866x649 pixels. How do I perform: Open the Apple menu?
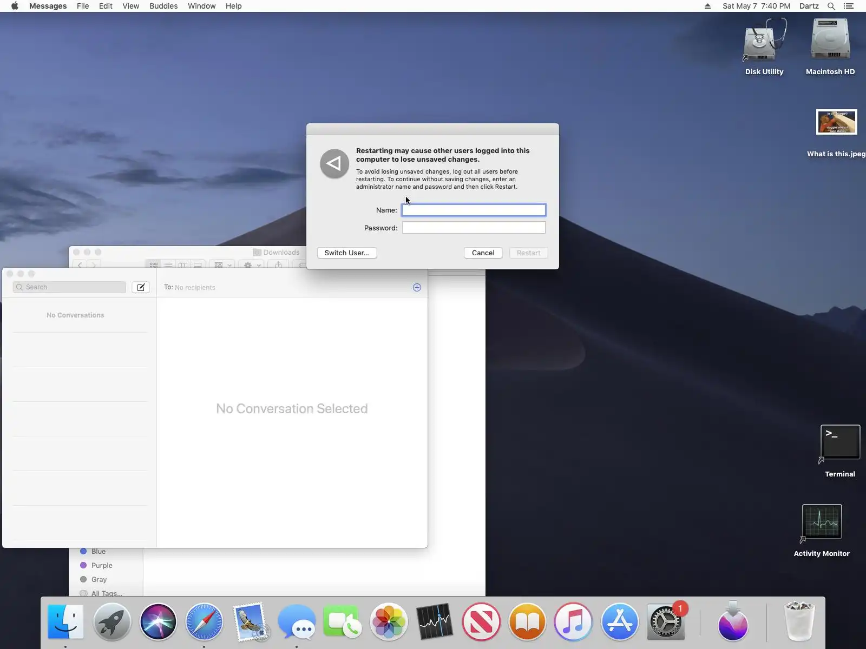[x=15, y=6]
